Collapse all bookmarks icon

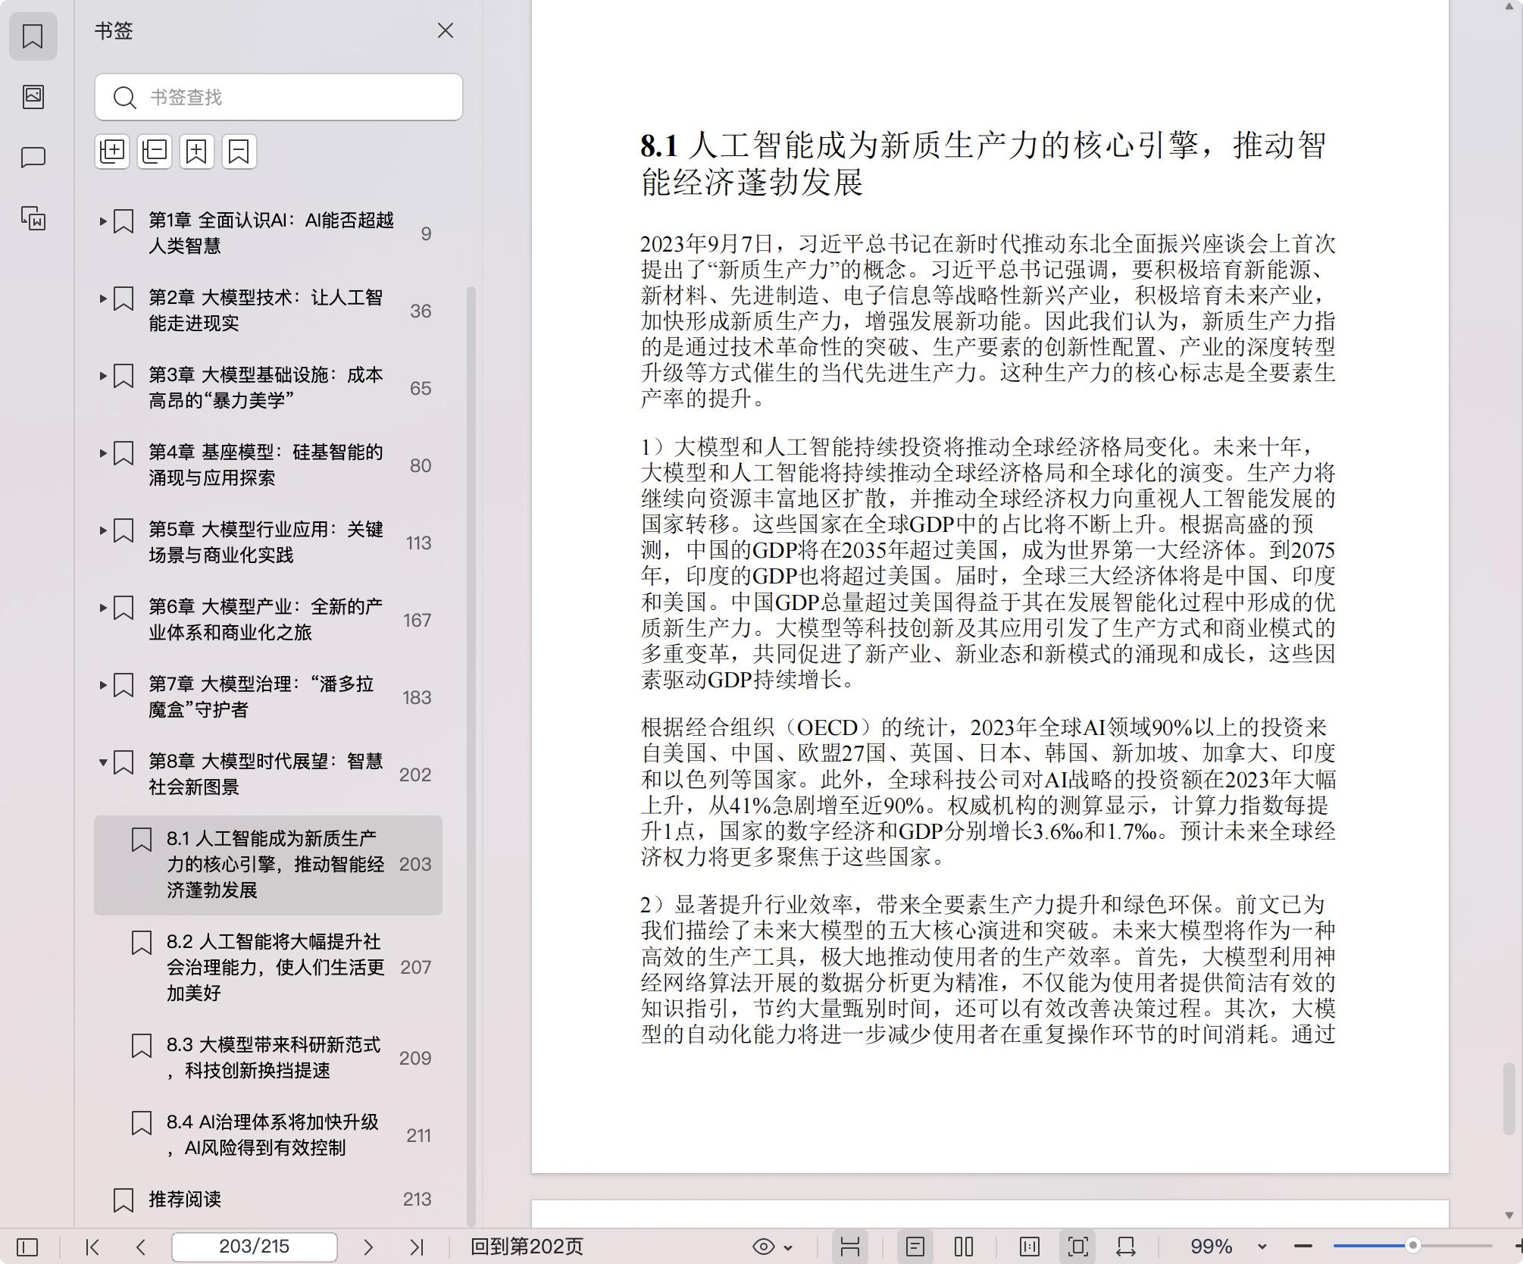click(x=155, y=152)
